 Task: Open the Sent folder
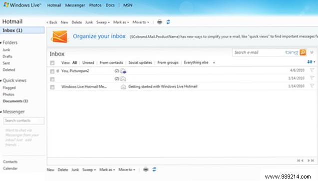(x=6, y=63)
